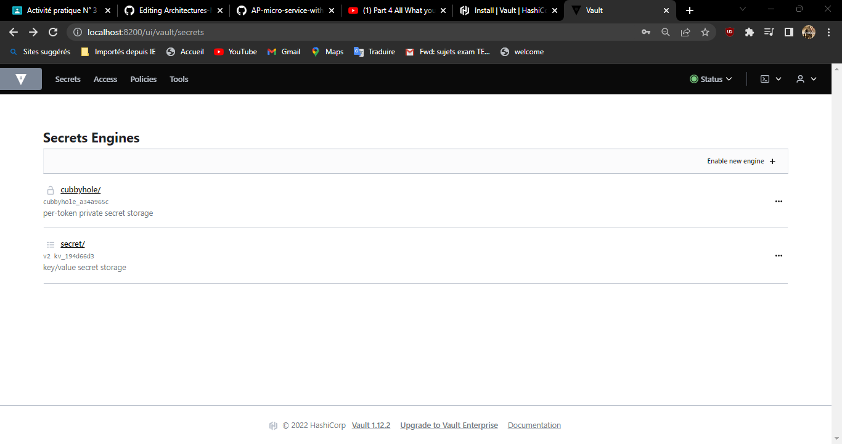The width and height of the screenshot is (842, 444).
Task: Click the Extensions puzzle piece icon
Action: 749,31
